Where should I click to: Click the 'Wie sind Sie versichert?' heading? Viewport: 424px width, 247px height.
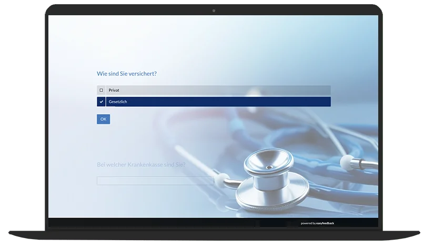point(127,74)
